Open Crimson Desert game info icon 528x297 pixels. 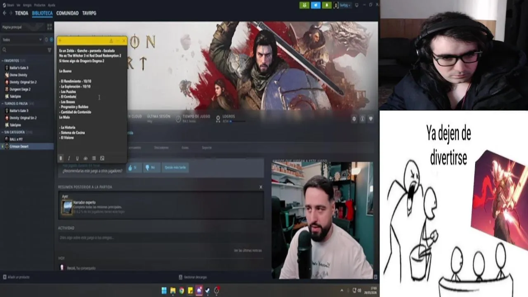tap(363, 119)
